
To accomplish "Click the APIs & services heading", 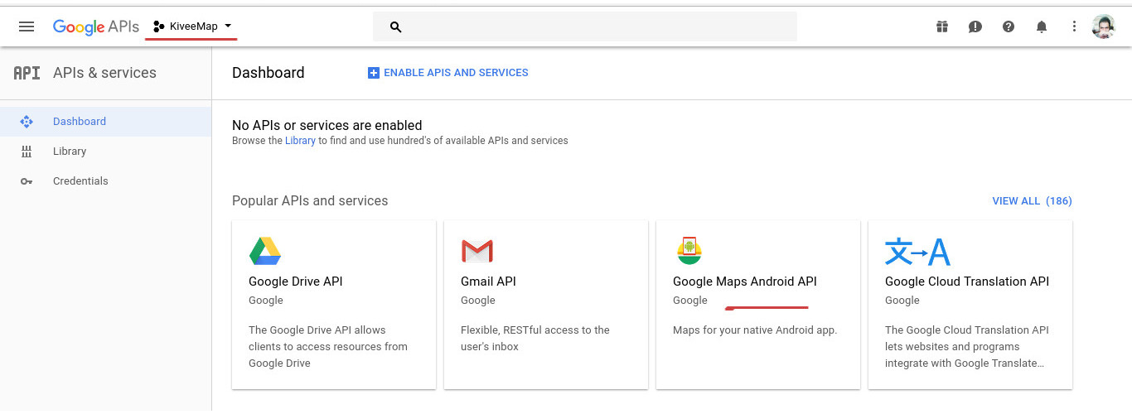I will pyautogui.click(x=104, y=73).
